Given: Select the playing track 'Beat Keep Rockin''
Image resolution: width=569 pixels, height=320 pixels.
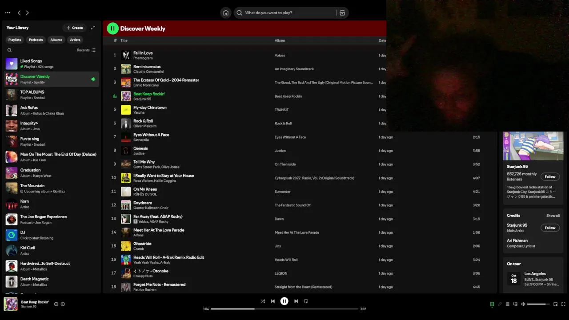Looking at the screenshot, I should tap(149, 94).
